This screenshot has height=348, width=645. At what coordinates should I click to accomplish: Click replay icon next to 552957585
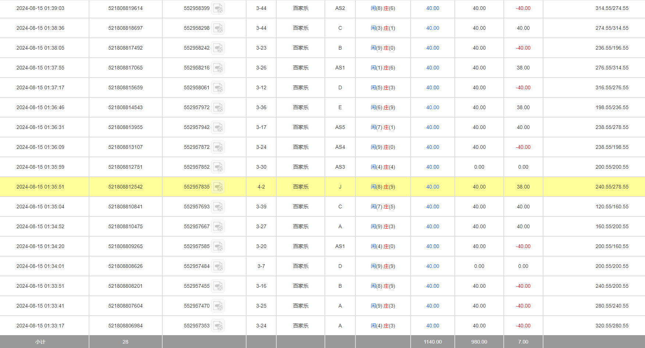click(218, 247)
